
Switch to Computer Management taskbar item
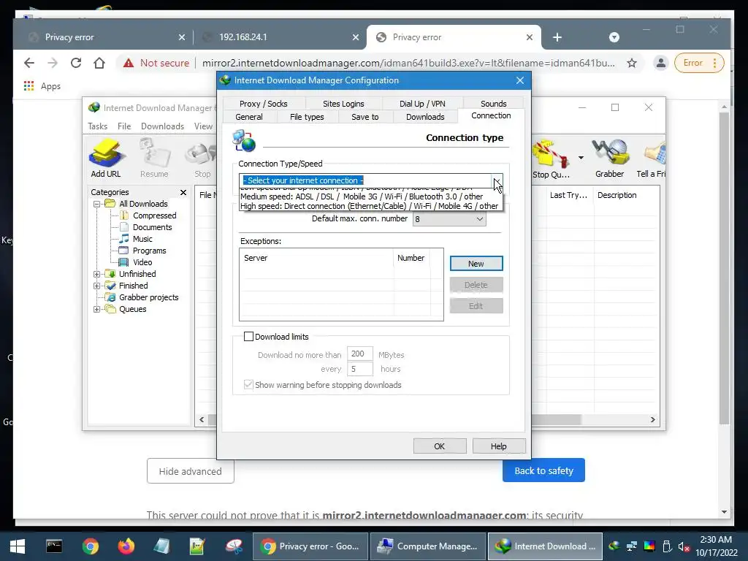pyautogui.click(x=428, y=546)
